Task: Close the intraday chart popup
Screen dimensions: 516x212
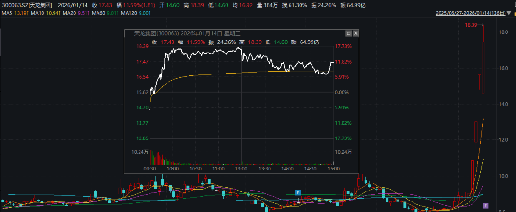Action: click(x=355, y=33)
